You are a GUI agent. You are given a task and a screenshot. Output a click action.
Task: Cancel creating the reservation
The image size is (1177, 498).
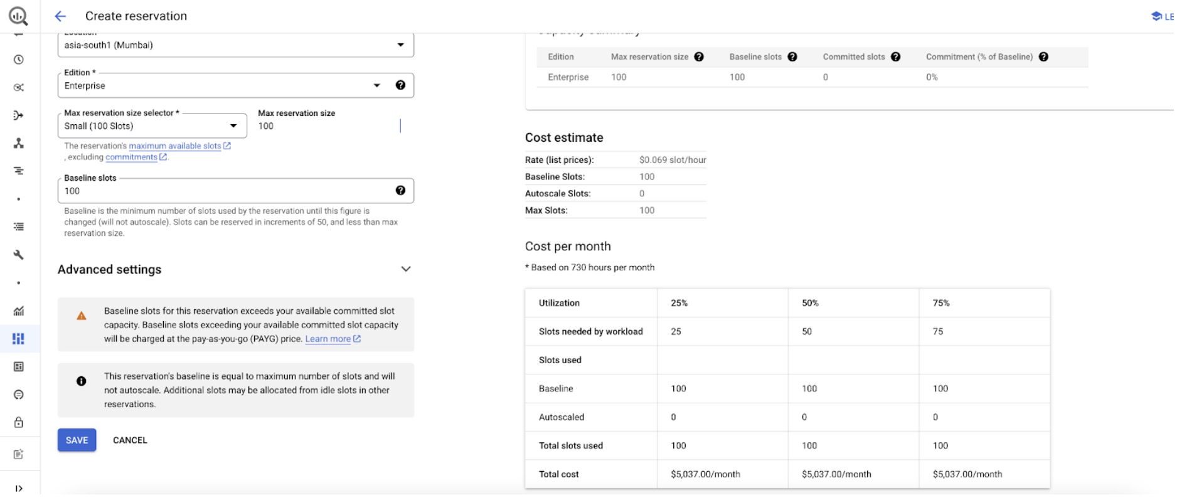pyautogui.click(x=130, y=440)
